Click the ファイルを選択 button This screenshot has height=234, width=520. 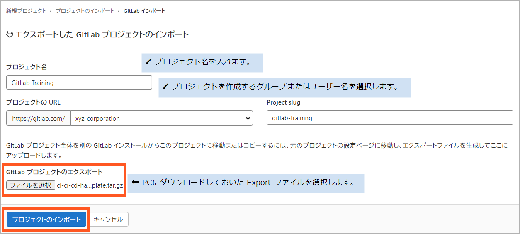[x=31, y=185]
